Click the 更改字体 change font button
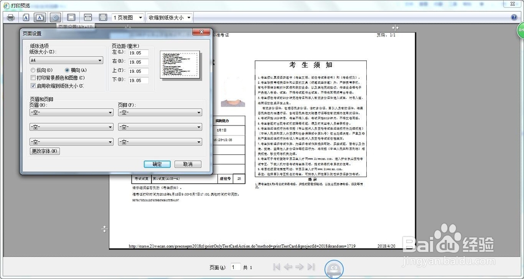524x279 pixels. [45, 151]
